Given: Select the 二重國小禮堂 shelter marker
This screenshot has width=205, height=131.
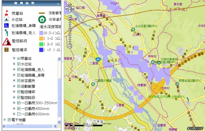Looking at the screenshot, I should pyautogui.click(x=93, y=84).
